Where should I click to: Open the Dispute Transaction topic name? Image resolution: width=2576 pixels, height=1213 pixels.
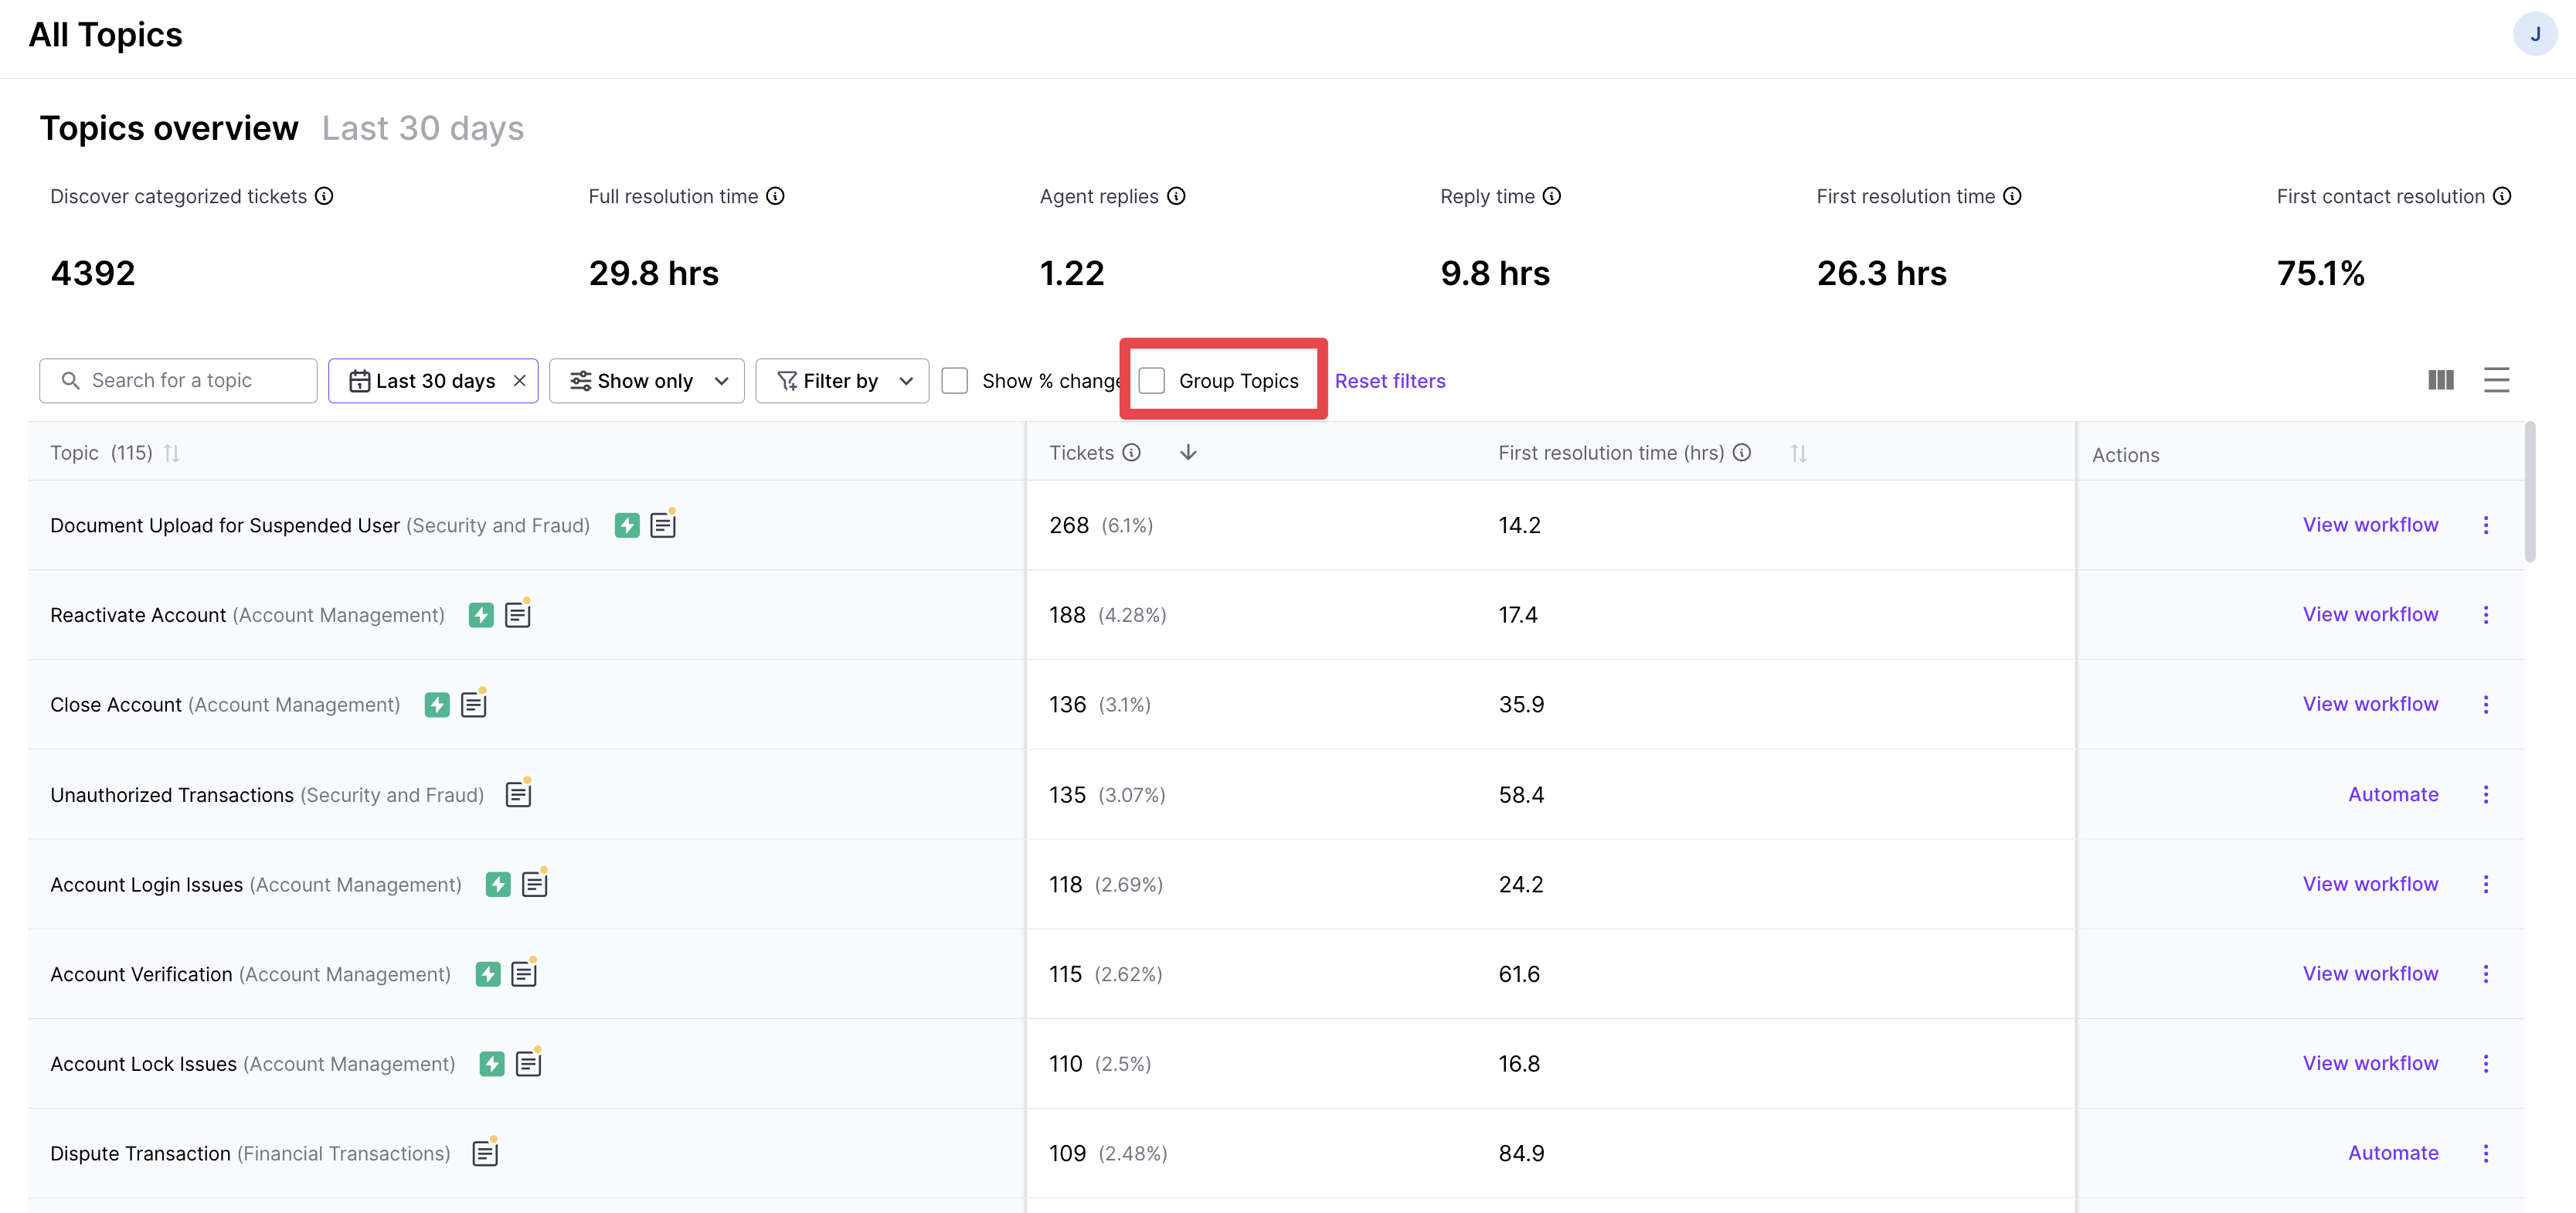point(140,1154)
